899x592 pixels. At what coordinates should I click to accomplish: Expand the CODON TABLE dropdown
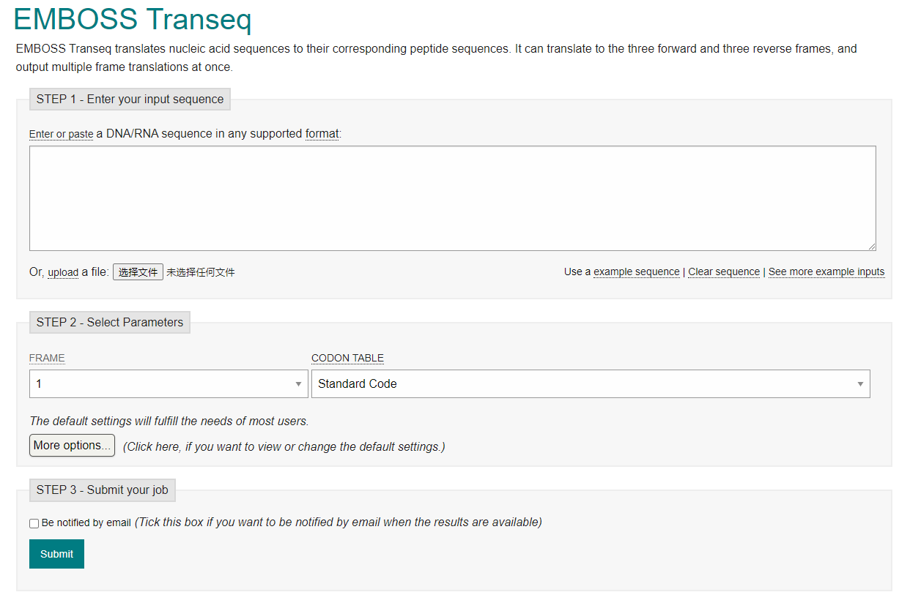click(x=590, y=383)
